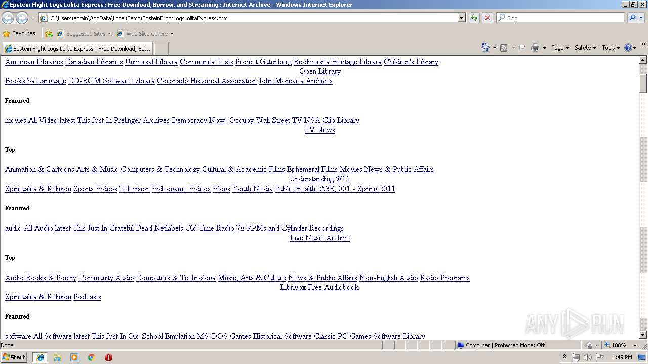This screenshot has width=648, height=364.
Task: Select the Epstein Flight Logs tab
Action: pos(77,49)
